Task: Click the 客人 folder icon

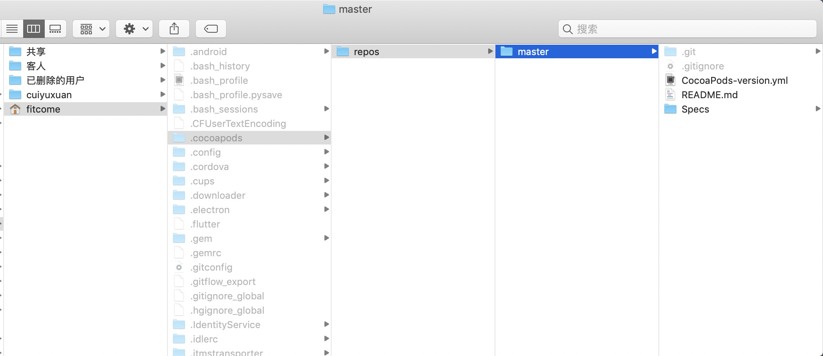Action: pos(15,66)
